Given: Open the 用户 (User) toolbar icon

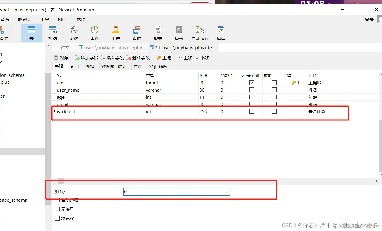Looking at the screenshot, I should coord(116,33).
